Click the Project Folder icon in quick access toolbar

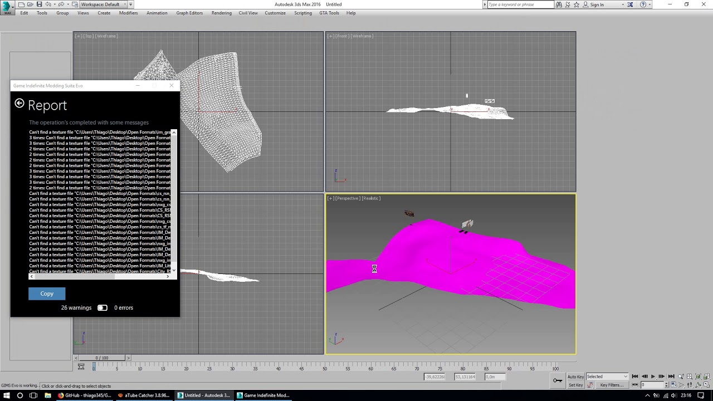coord(74,4)
